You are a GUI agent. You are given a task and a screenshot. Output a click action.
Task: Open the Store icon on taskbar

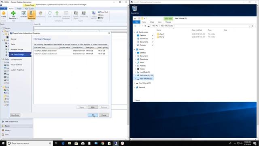click(76, 143)
